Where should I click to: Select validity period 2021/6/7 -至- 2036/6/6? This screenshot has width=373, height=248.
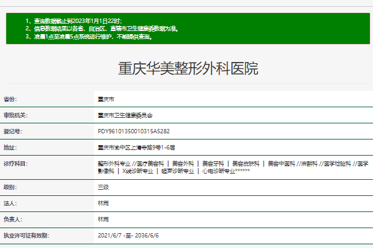tap(128, 236)
